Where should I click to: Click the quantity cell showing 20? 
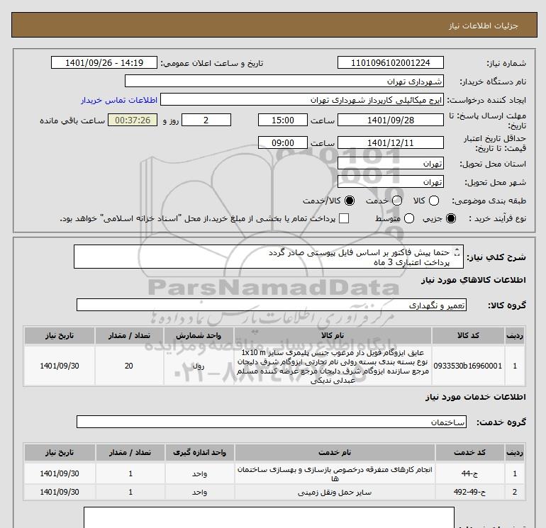(129, 366)
